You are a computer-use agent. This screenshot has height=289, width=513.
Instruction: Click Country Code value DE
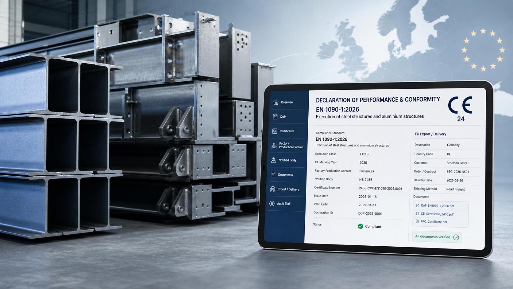coord(449,154)
